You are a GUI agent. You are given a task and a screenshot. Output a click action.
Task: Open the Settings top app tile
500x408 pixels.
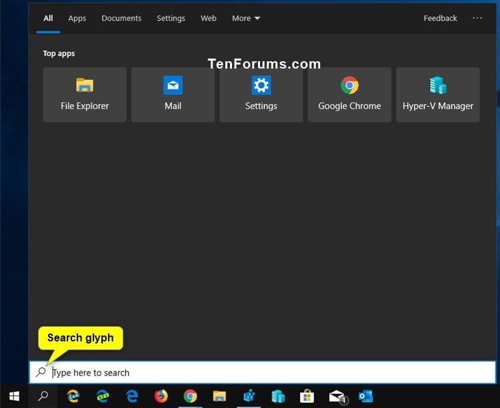click(x=261, y=95)
